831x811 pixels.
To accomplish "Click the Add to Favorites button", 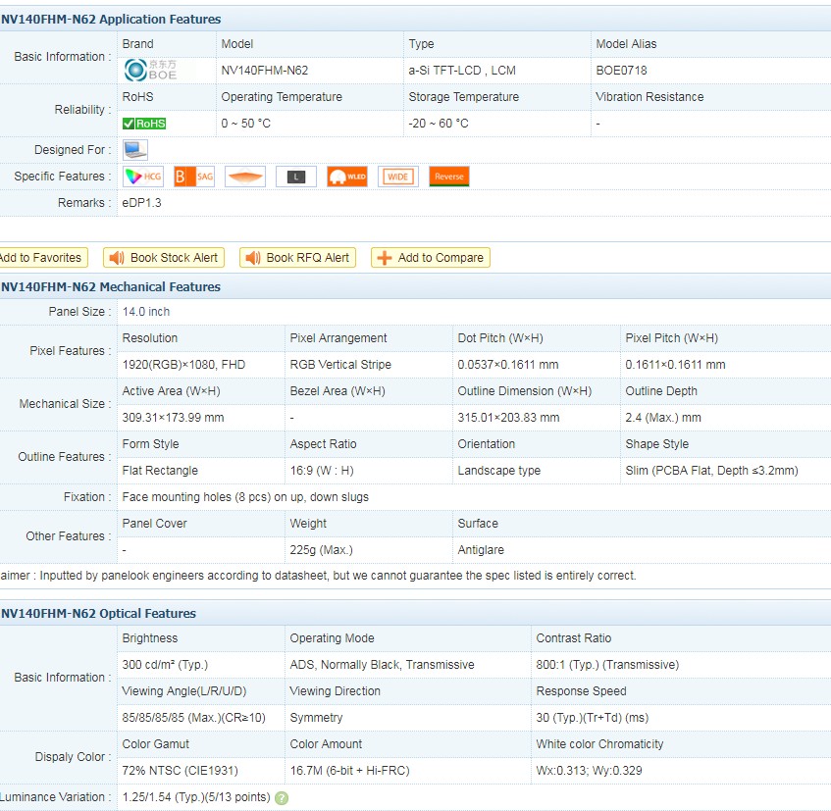I will coord(42,258).
